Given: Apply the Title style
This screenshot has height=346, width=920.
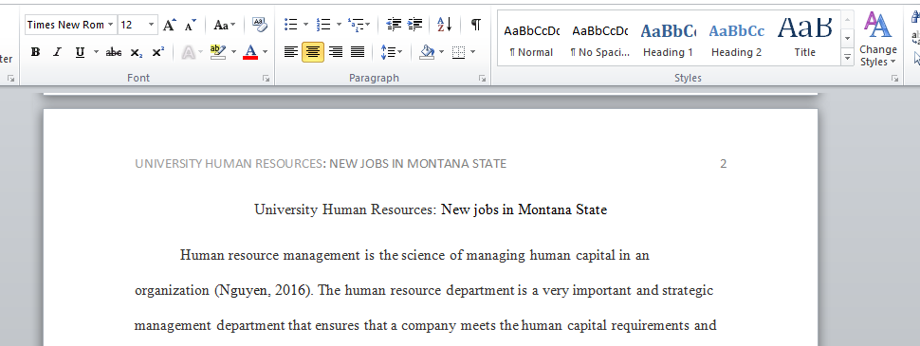Looking at the screenshot, I should 805,39.
